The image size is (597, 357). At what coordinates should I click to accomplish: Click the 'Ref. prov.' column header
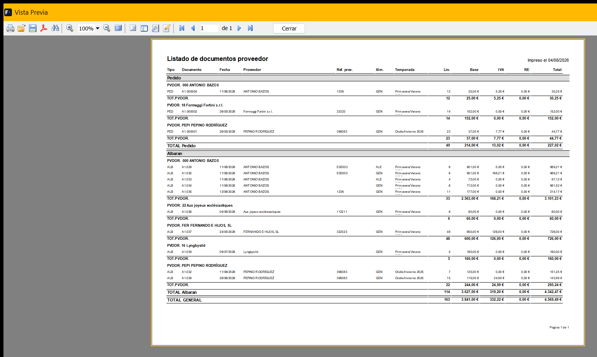pos(345,70)
